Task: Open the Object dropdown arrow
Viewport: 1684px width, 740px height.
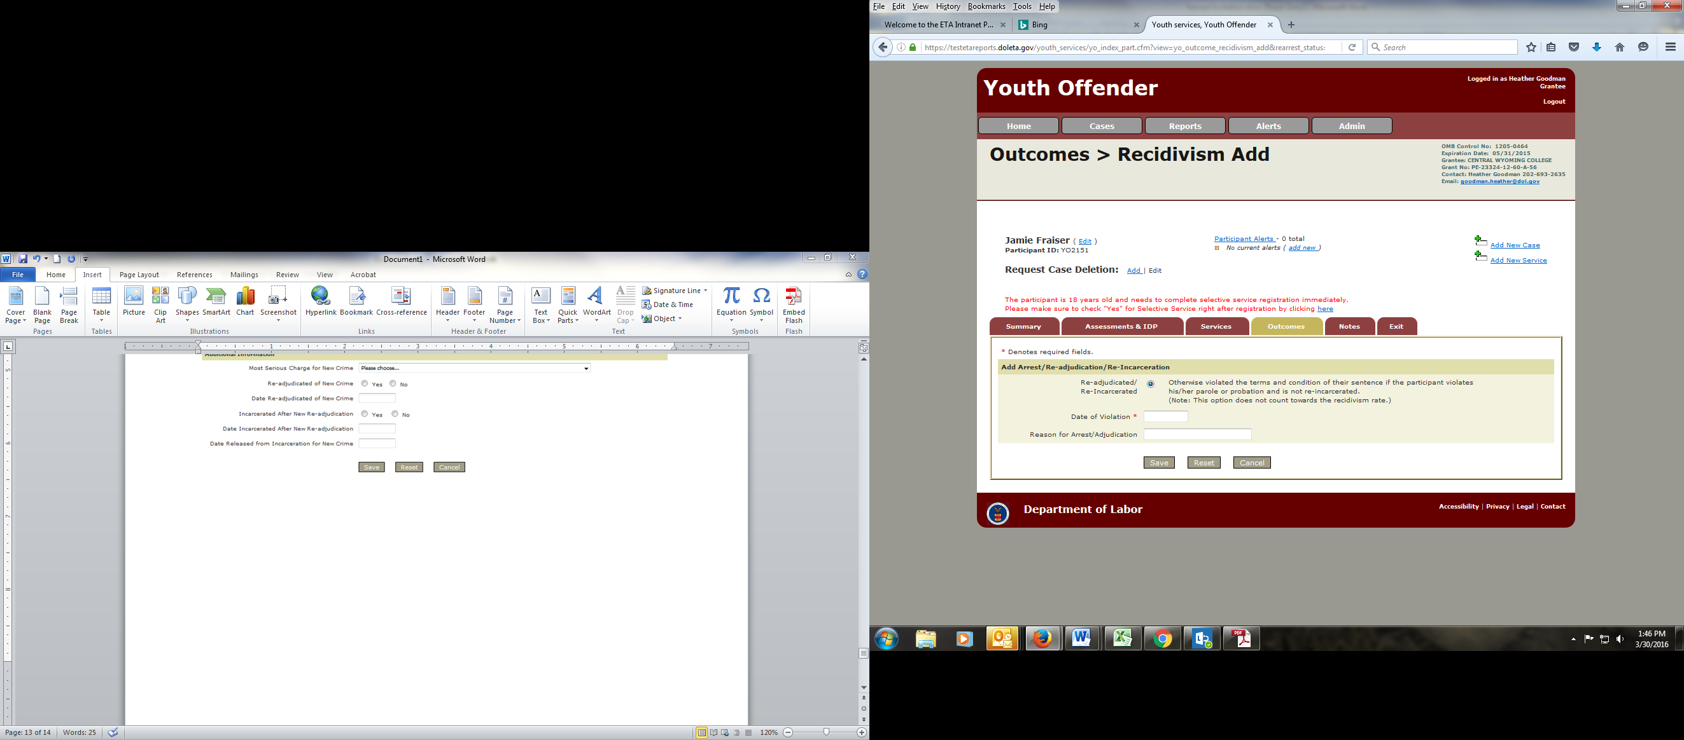Action: pos(680,319)
